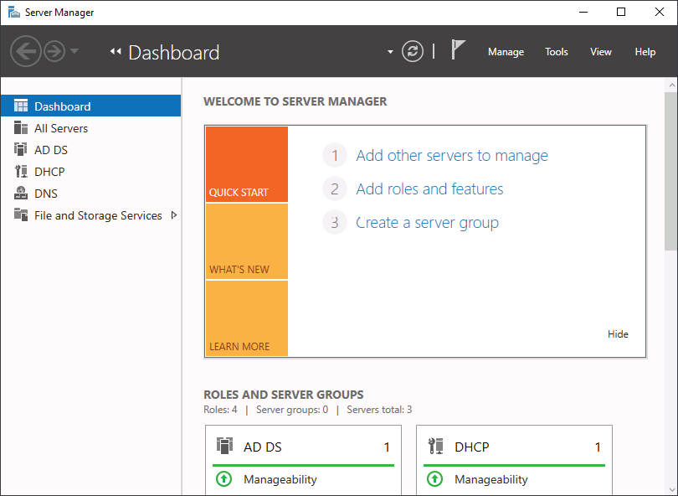Click the File and Storage Services icon
Viewport: 678px width, 496px height.
[x=21, y=214]
